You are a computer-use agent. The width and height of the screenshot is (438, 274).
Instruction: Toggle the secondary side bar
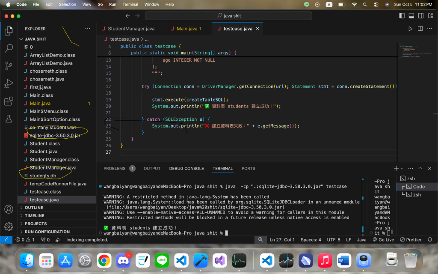coord(421,16)
